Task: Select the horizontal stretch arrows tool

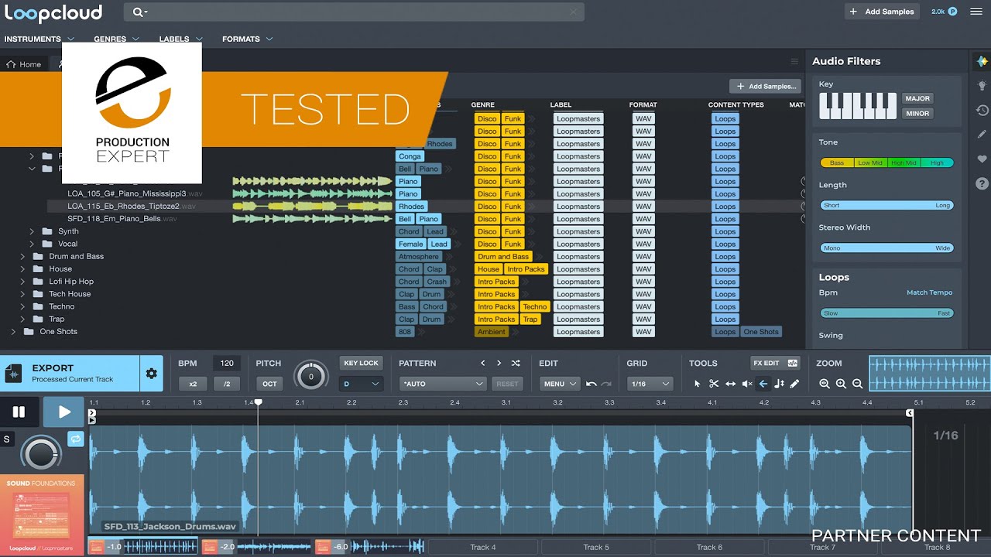Action: (730, 384)
